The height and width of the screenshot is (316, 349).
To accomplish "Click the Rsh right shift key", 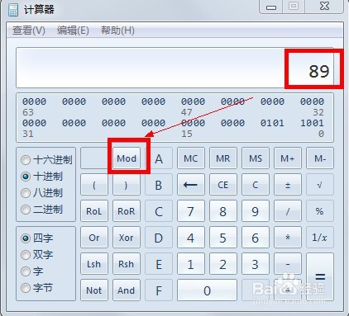I will point(127,264).
